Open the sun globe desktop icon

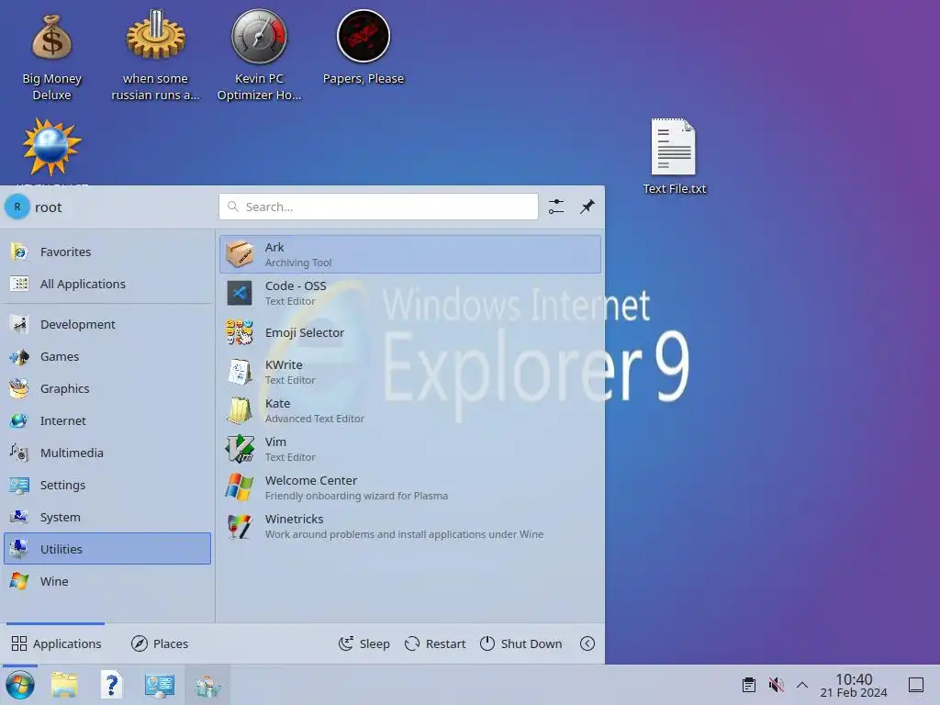pos(51,148)
